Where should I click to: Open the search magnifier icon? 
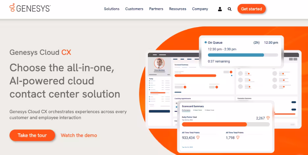coord(229,9)
